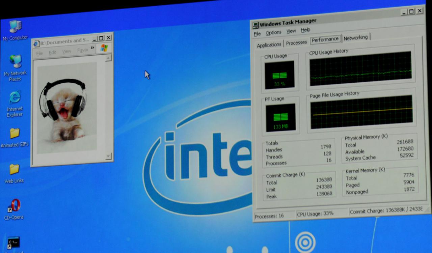Screen dimensions: 432x253
Task: Maximize the Documents explorer window
Action: coord(101,38)
